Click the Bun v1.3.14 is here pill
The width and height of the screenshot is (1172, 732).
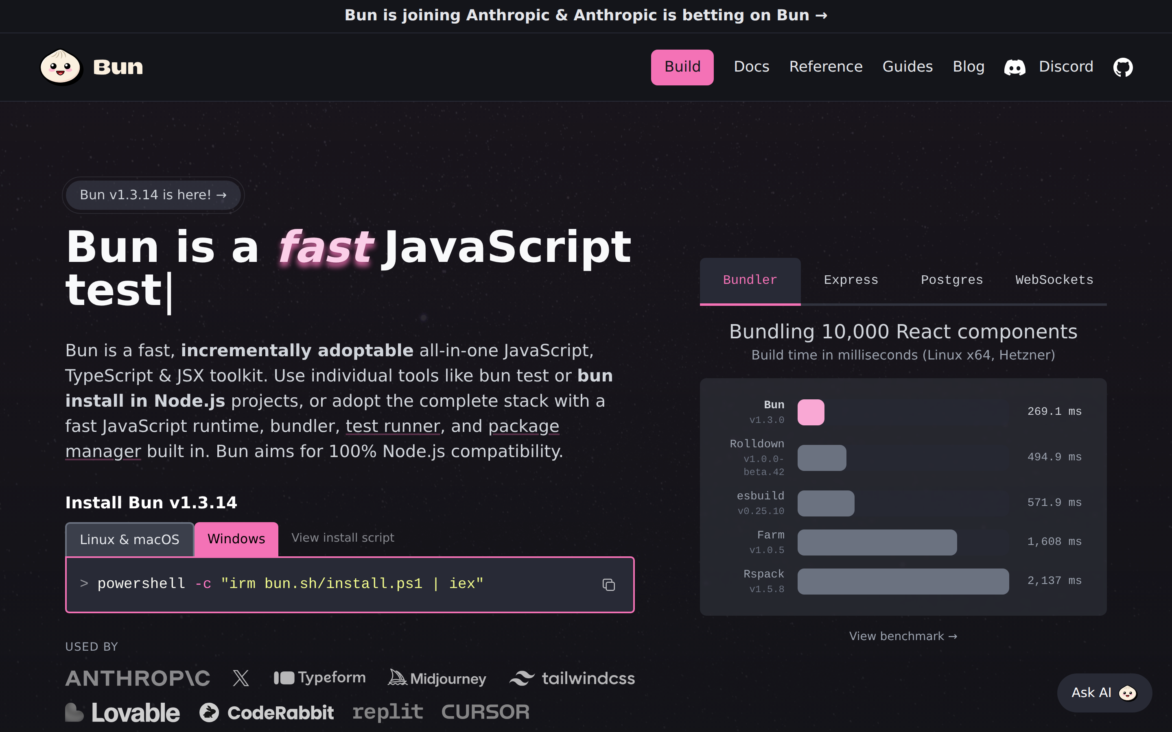pyautogui.click(x=153, y=195)
